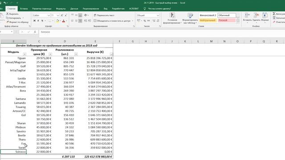This screenshot has height=160, width=285.
Task: Click the percent style icon
Action: (145, 21)
